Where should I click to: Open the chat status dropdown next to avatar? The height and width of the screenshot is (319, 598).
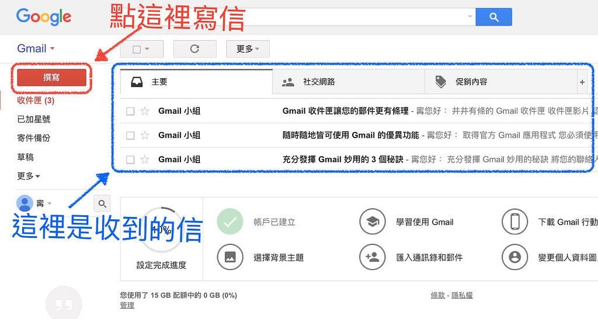pyautogui.click(x=49, y=204)
